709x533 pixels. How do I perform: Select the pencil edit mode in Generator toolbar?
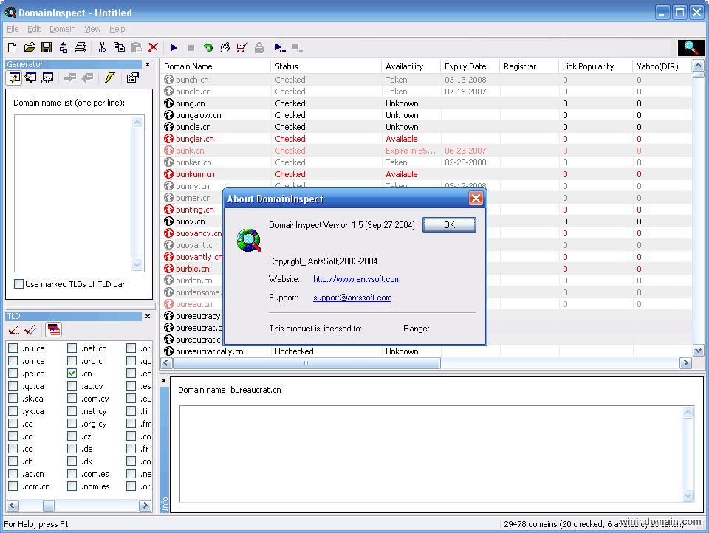15,78
